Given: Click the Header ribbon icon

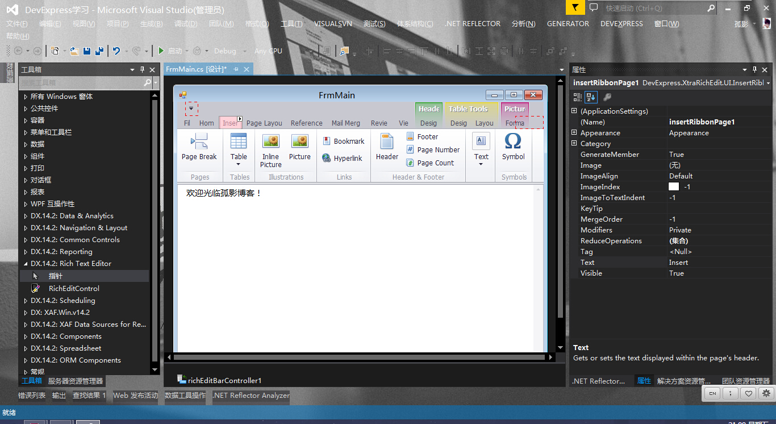Looking at the screenshot, I should (387, 141).
